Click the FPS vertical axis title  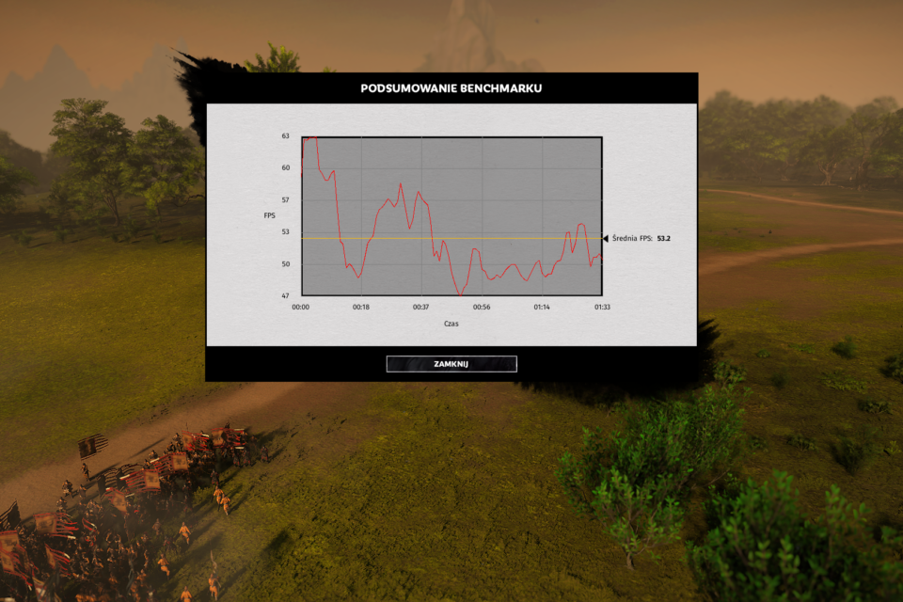(x=269, y=216)
